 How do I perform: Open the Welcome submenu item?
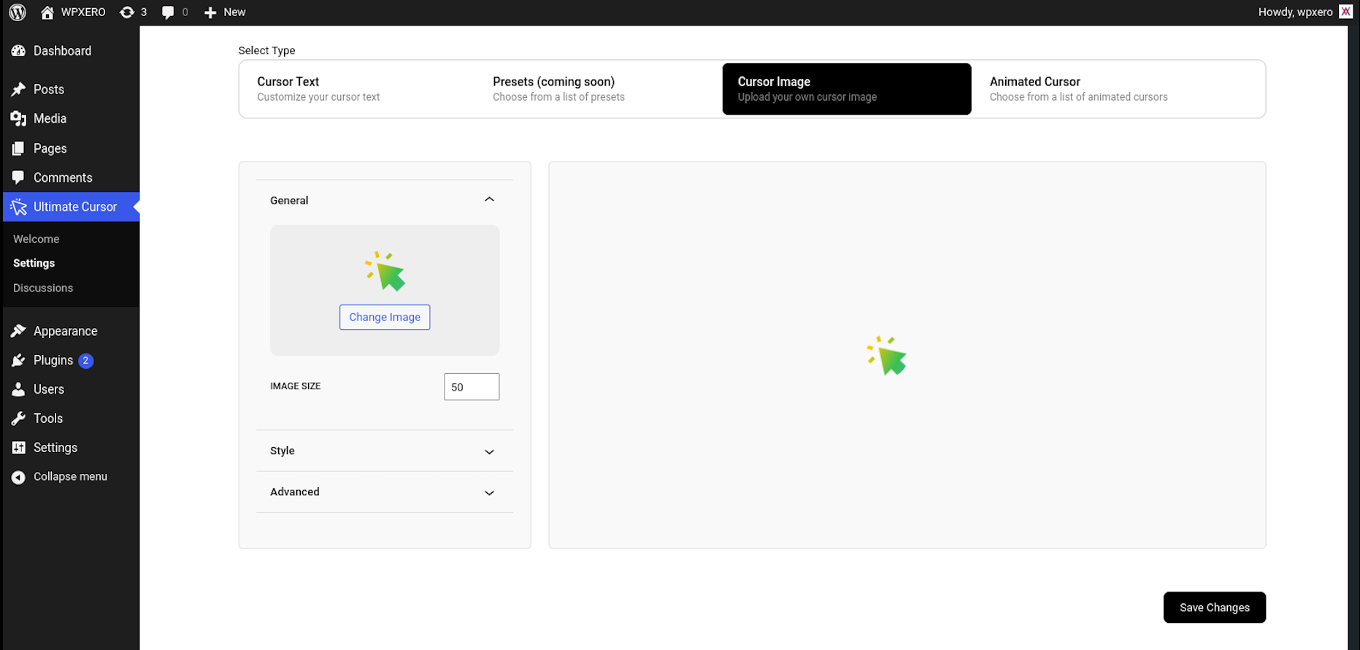pyautogui.click(x=37, y=240)
